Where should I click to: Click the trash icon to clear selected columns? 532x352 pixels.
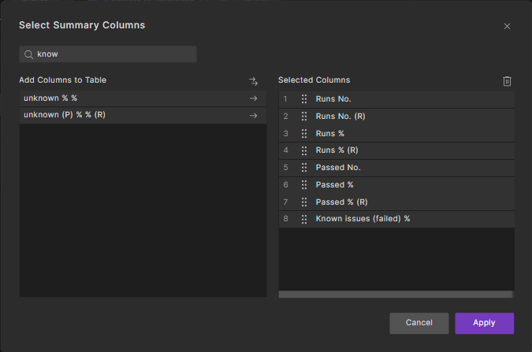pyautogui.click(x=507, y=81)
